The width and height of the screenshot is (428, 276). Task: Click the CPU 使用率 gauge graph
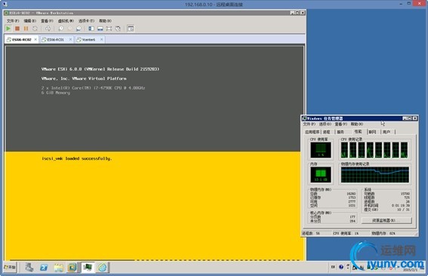(x=321, y=150)
